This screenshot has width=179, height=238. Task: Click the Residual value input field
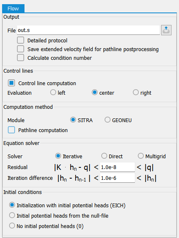click(x=118, y=167)
